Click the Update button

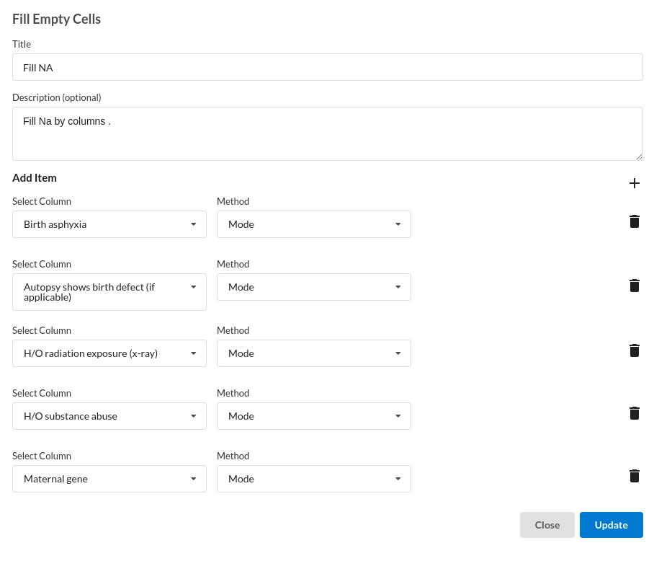click(611, 525)
